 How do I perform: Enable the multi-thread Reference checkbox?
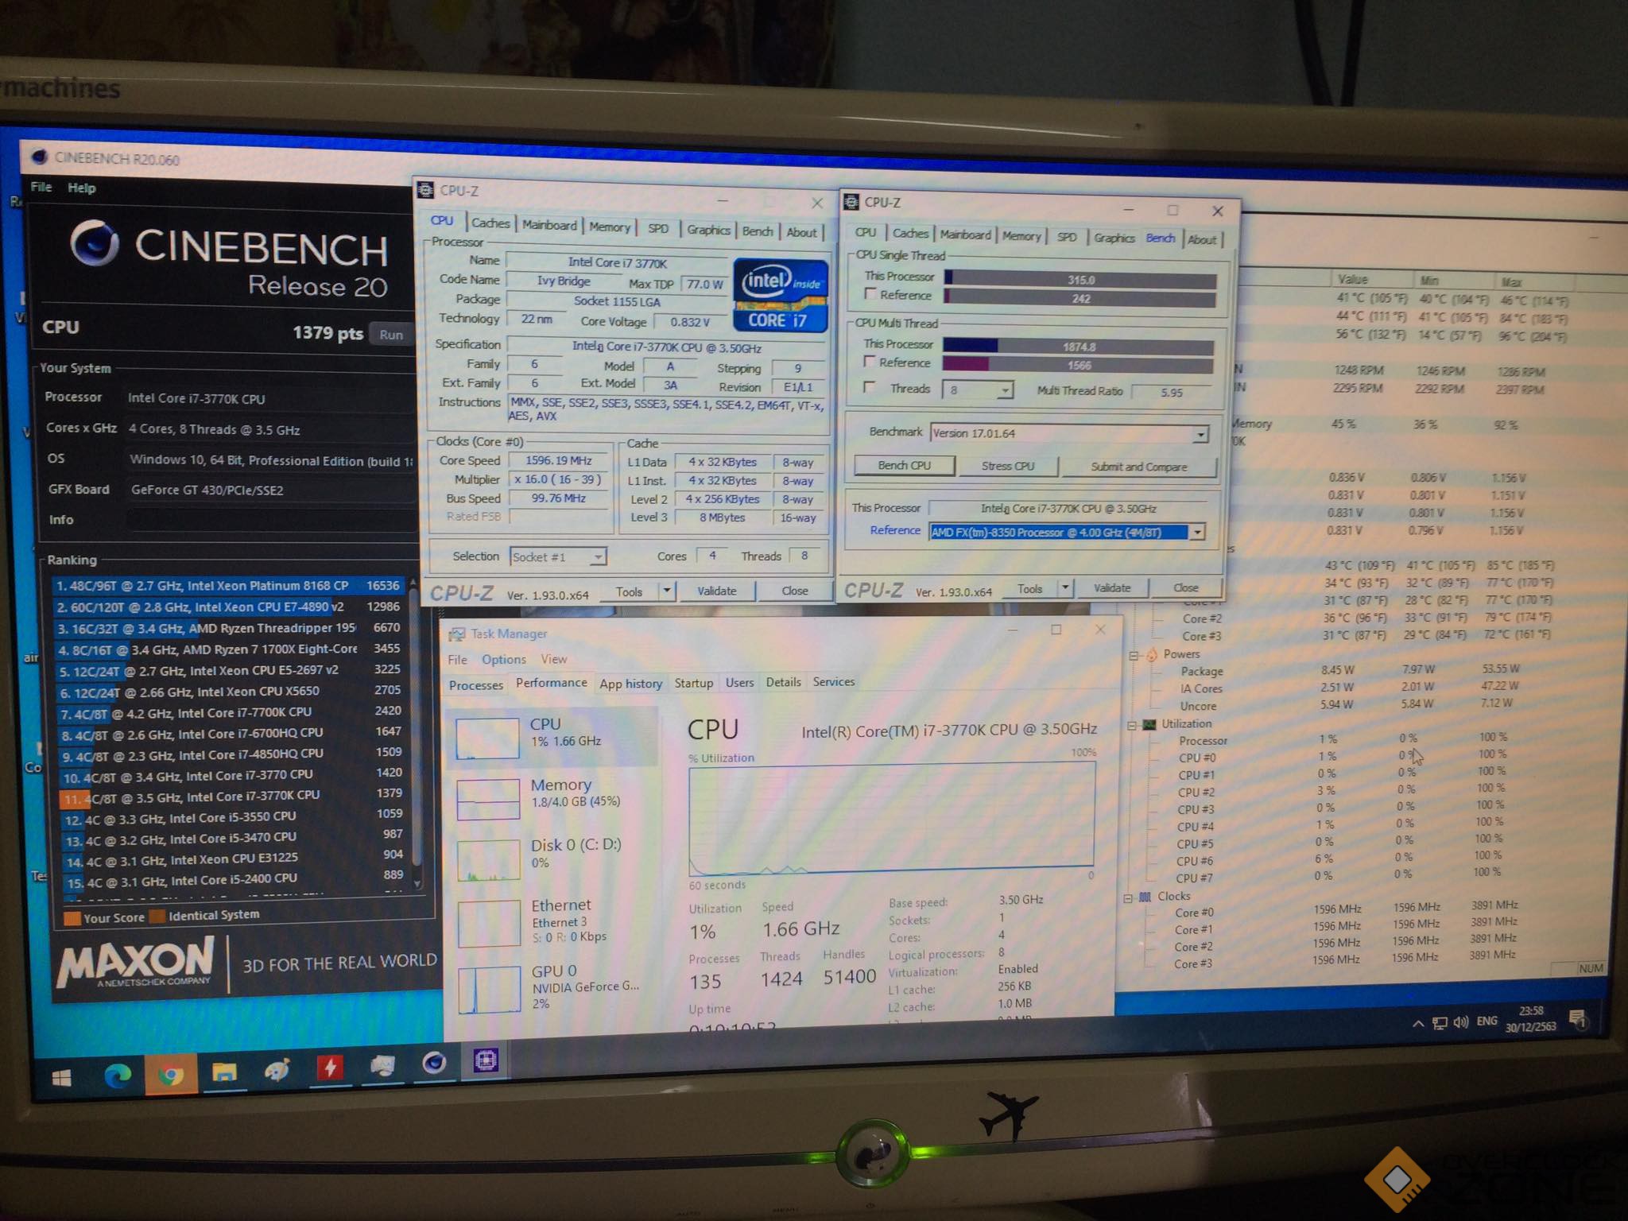[x=870, y=362]
